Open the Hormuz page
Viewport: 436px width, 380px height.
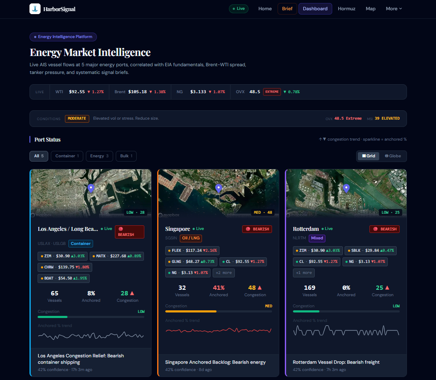pos(346,9)
